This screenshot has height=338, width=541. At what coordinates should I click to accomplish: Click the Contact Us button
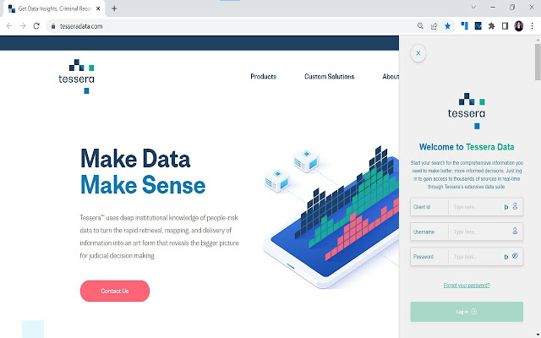[115, 291]
